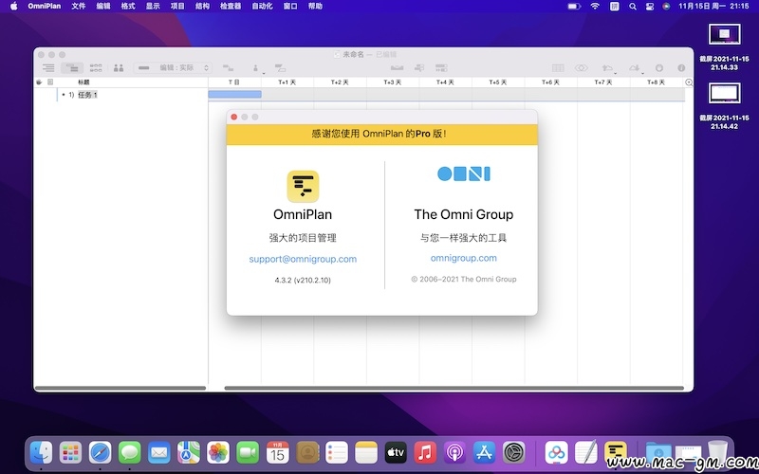Viewport: 759px width, 474px height.
Task: Open the publish cloud arrow dropdown
Action: (x=608, y=68)
